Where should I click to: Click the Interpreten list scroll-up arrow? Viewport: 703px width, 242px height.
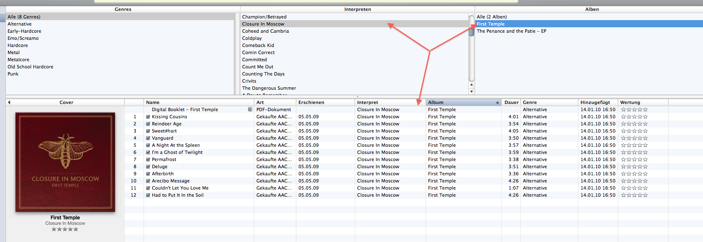pyautogui.click(x=471, y=85)
